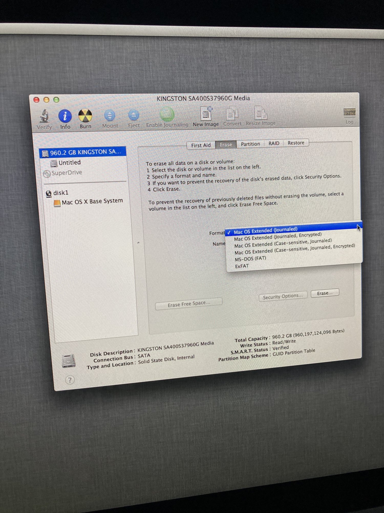Click the KINGSTON SA400S37960G Media window title
Viewport: 384px width, 513px height.
click(203, 98)
